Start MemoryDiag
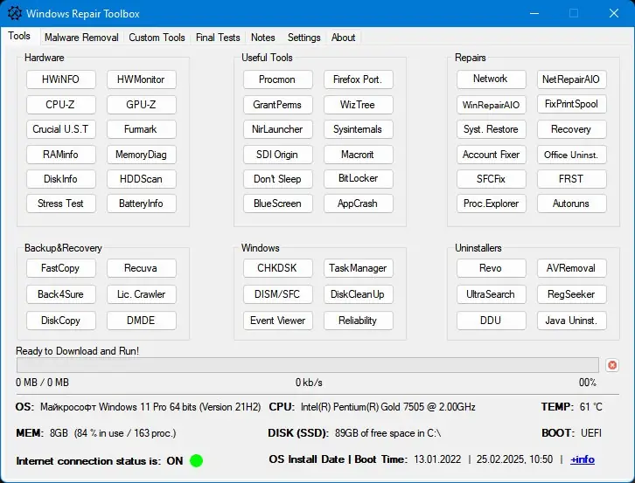Screen dimensions: 635x483 click(142, 154)
